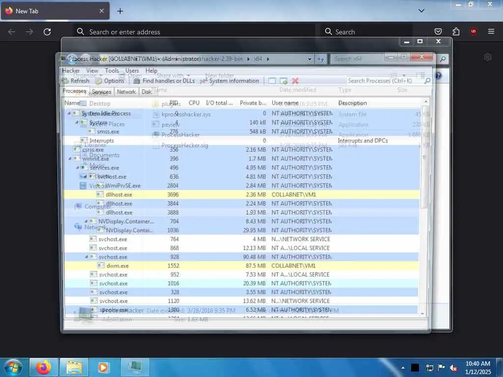Click the Firefox Search box

(366, 32)
